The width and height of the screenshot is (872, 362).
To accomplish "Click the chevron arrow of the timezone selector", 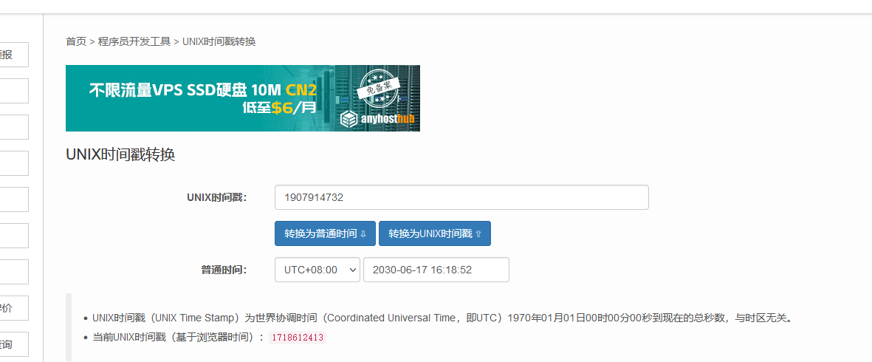I will coord(351,270).
